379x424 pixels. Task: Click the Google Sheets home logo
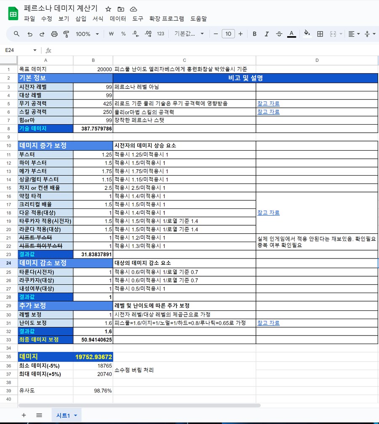(x=13, y=14)
